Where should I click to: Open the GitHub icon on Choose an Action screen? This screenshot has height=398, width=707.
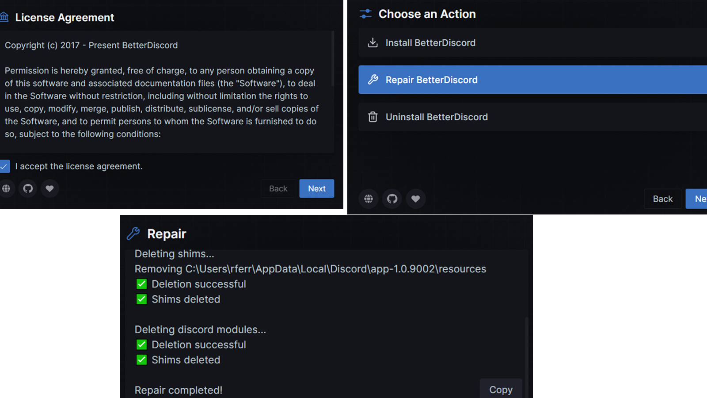392,199
